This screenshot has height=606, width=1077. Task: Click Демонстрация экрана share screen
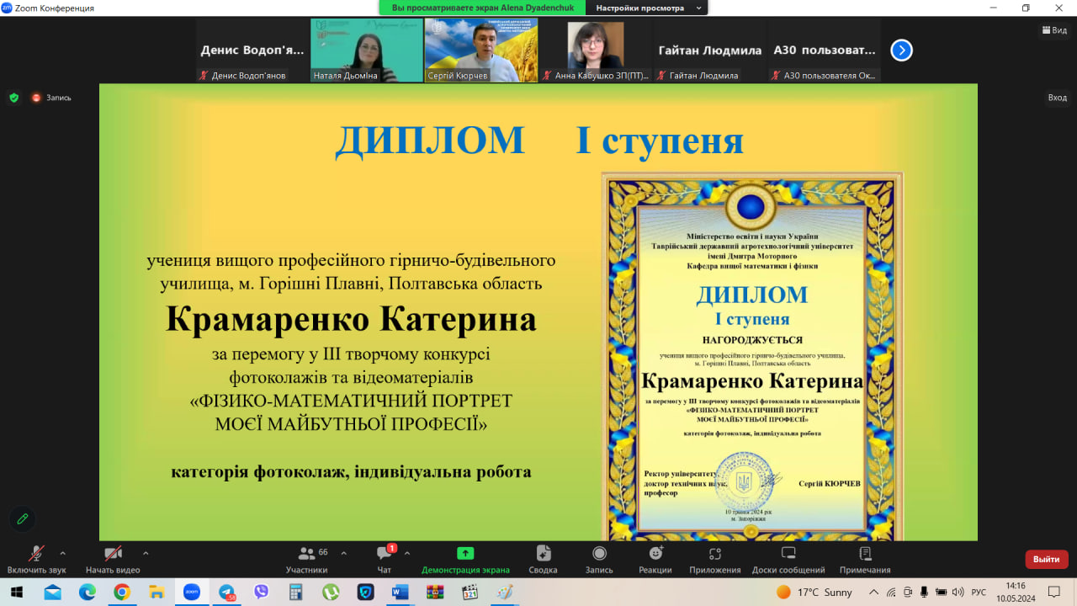[x=465, y=560]
